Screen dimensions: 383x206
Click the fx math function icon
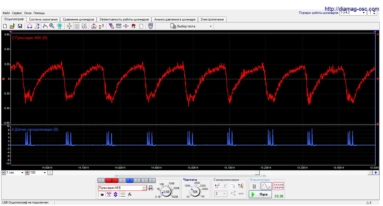[x=129, y=195]
